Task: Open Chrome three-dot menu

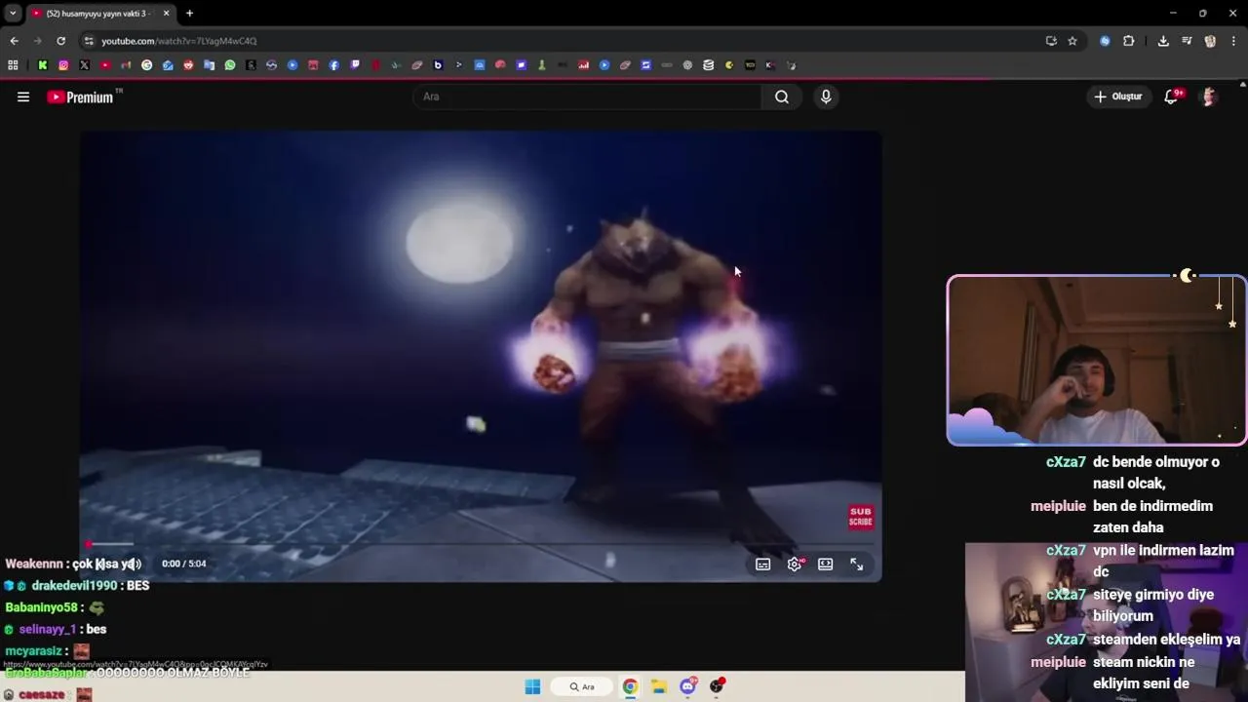Action: (x=1233, y=41)
